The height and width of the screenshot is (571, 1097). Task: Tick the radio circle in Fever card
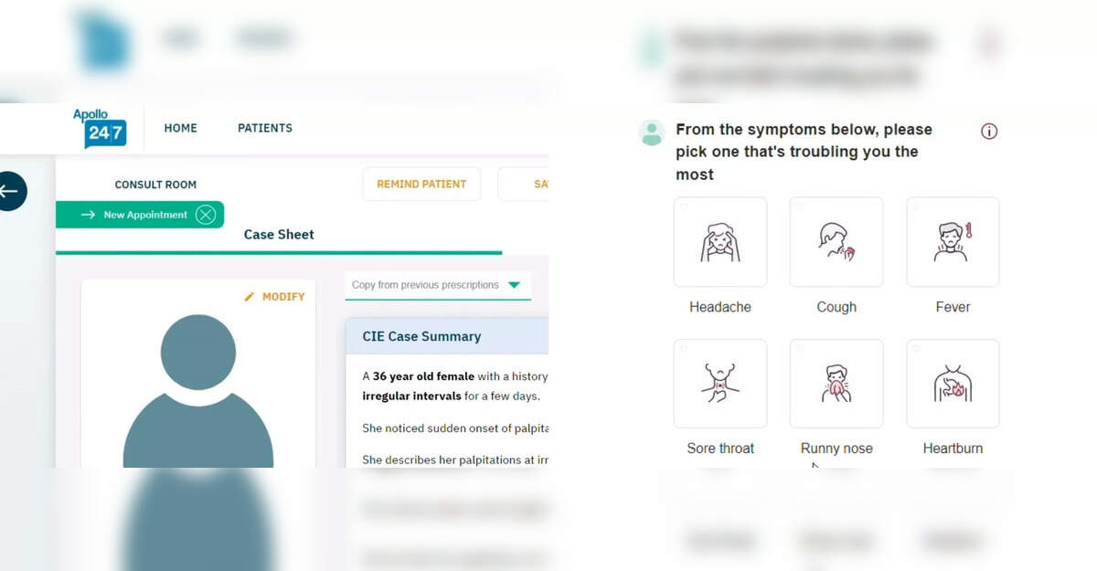915,206
